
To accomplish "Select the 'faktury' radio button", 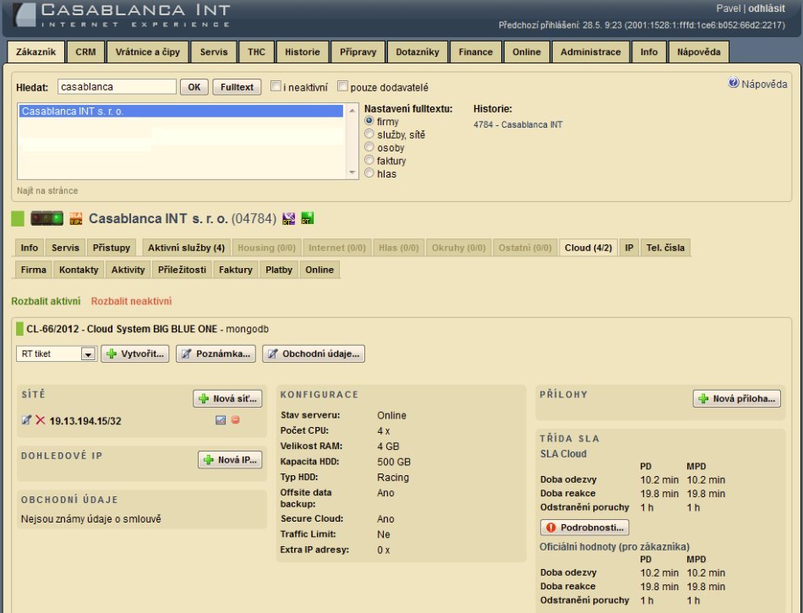I will pyautogui.click(x=369, y=161).
